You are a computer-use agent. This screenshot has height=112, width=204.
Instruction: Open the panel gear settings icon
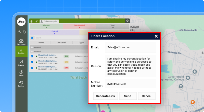click(x=127, y=21)
